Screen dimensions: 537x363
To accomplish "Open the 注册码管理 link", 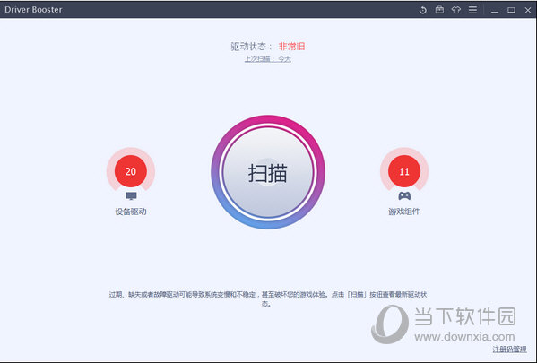I will coord(509,350).
